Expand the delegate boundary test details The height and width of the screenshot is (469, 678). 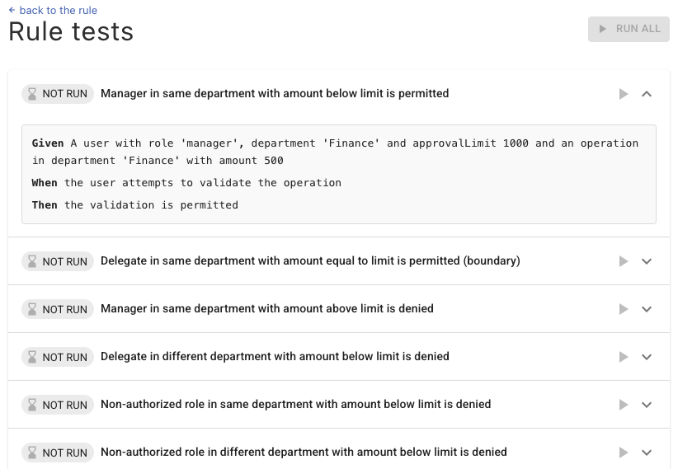[x=647, y=261]
